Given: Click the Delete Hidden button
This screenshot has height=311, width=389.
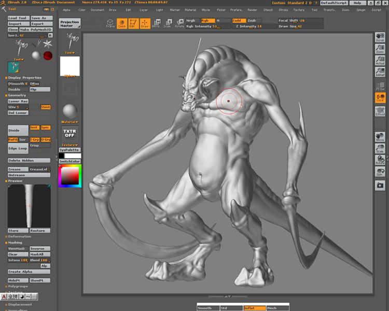Looking at the screenshot, I should point(29,161).
